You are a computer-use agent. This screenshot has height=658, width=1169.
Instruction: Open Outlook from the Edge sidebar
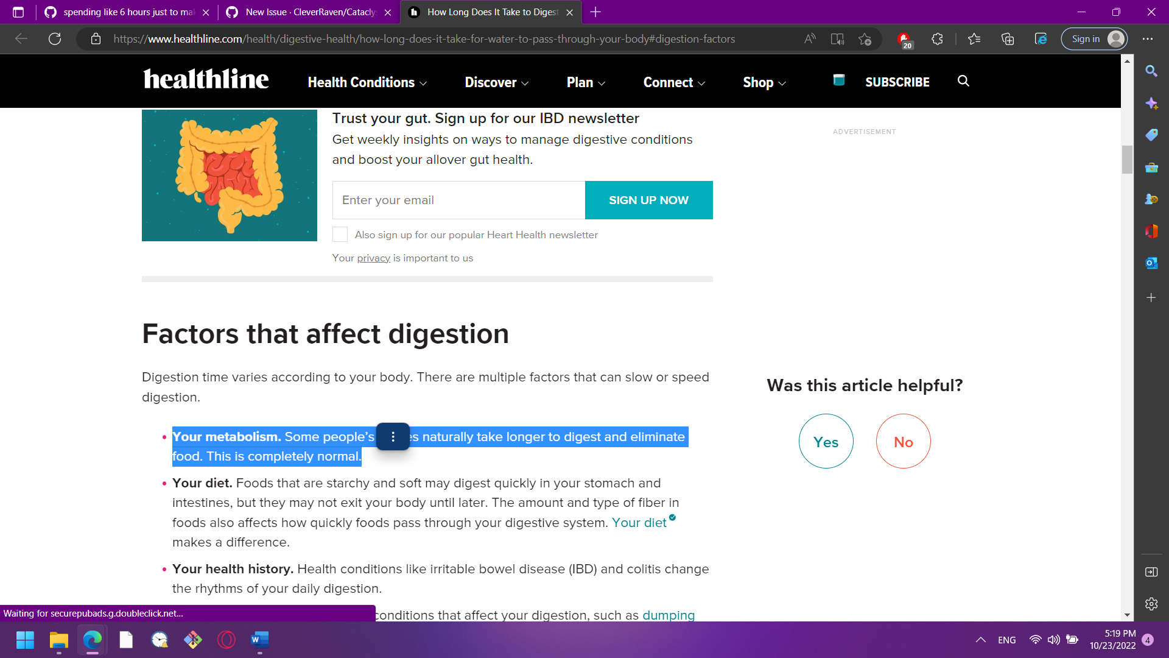pyautogui.click(x=1151, y=263)
